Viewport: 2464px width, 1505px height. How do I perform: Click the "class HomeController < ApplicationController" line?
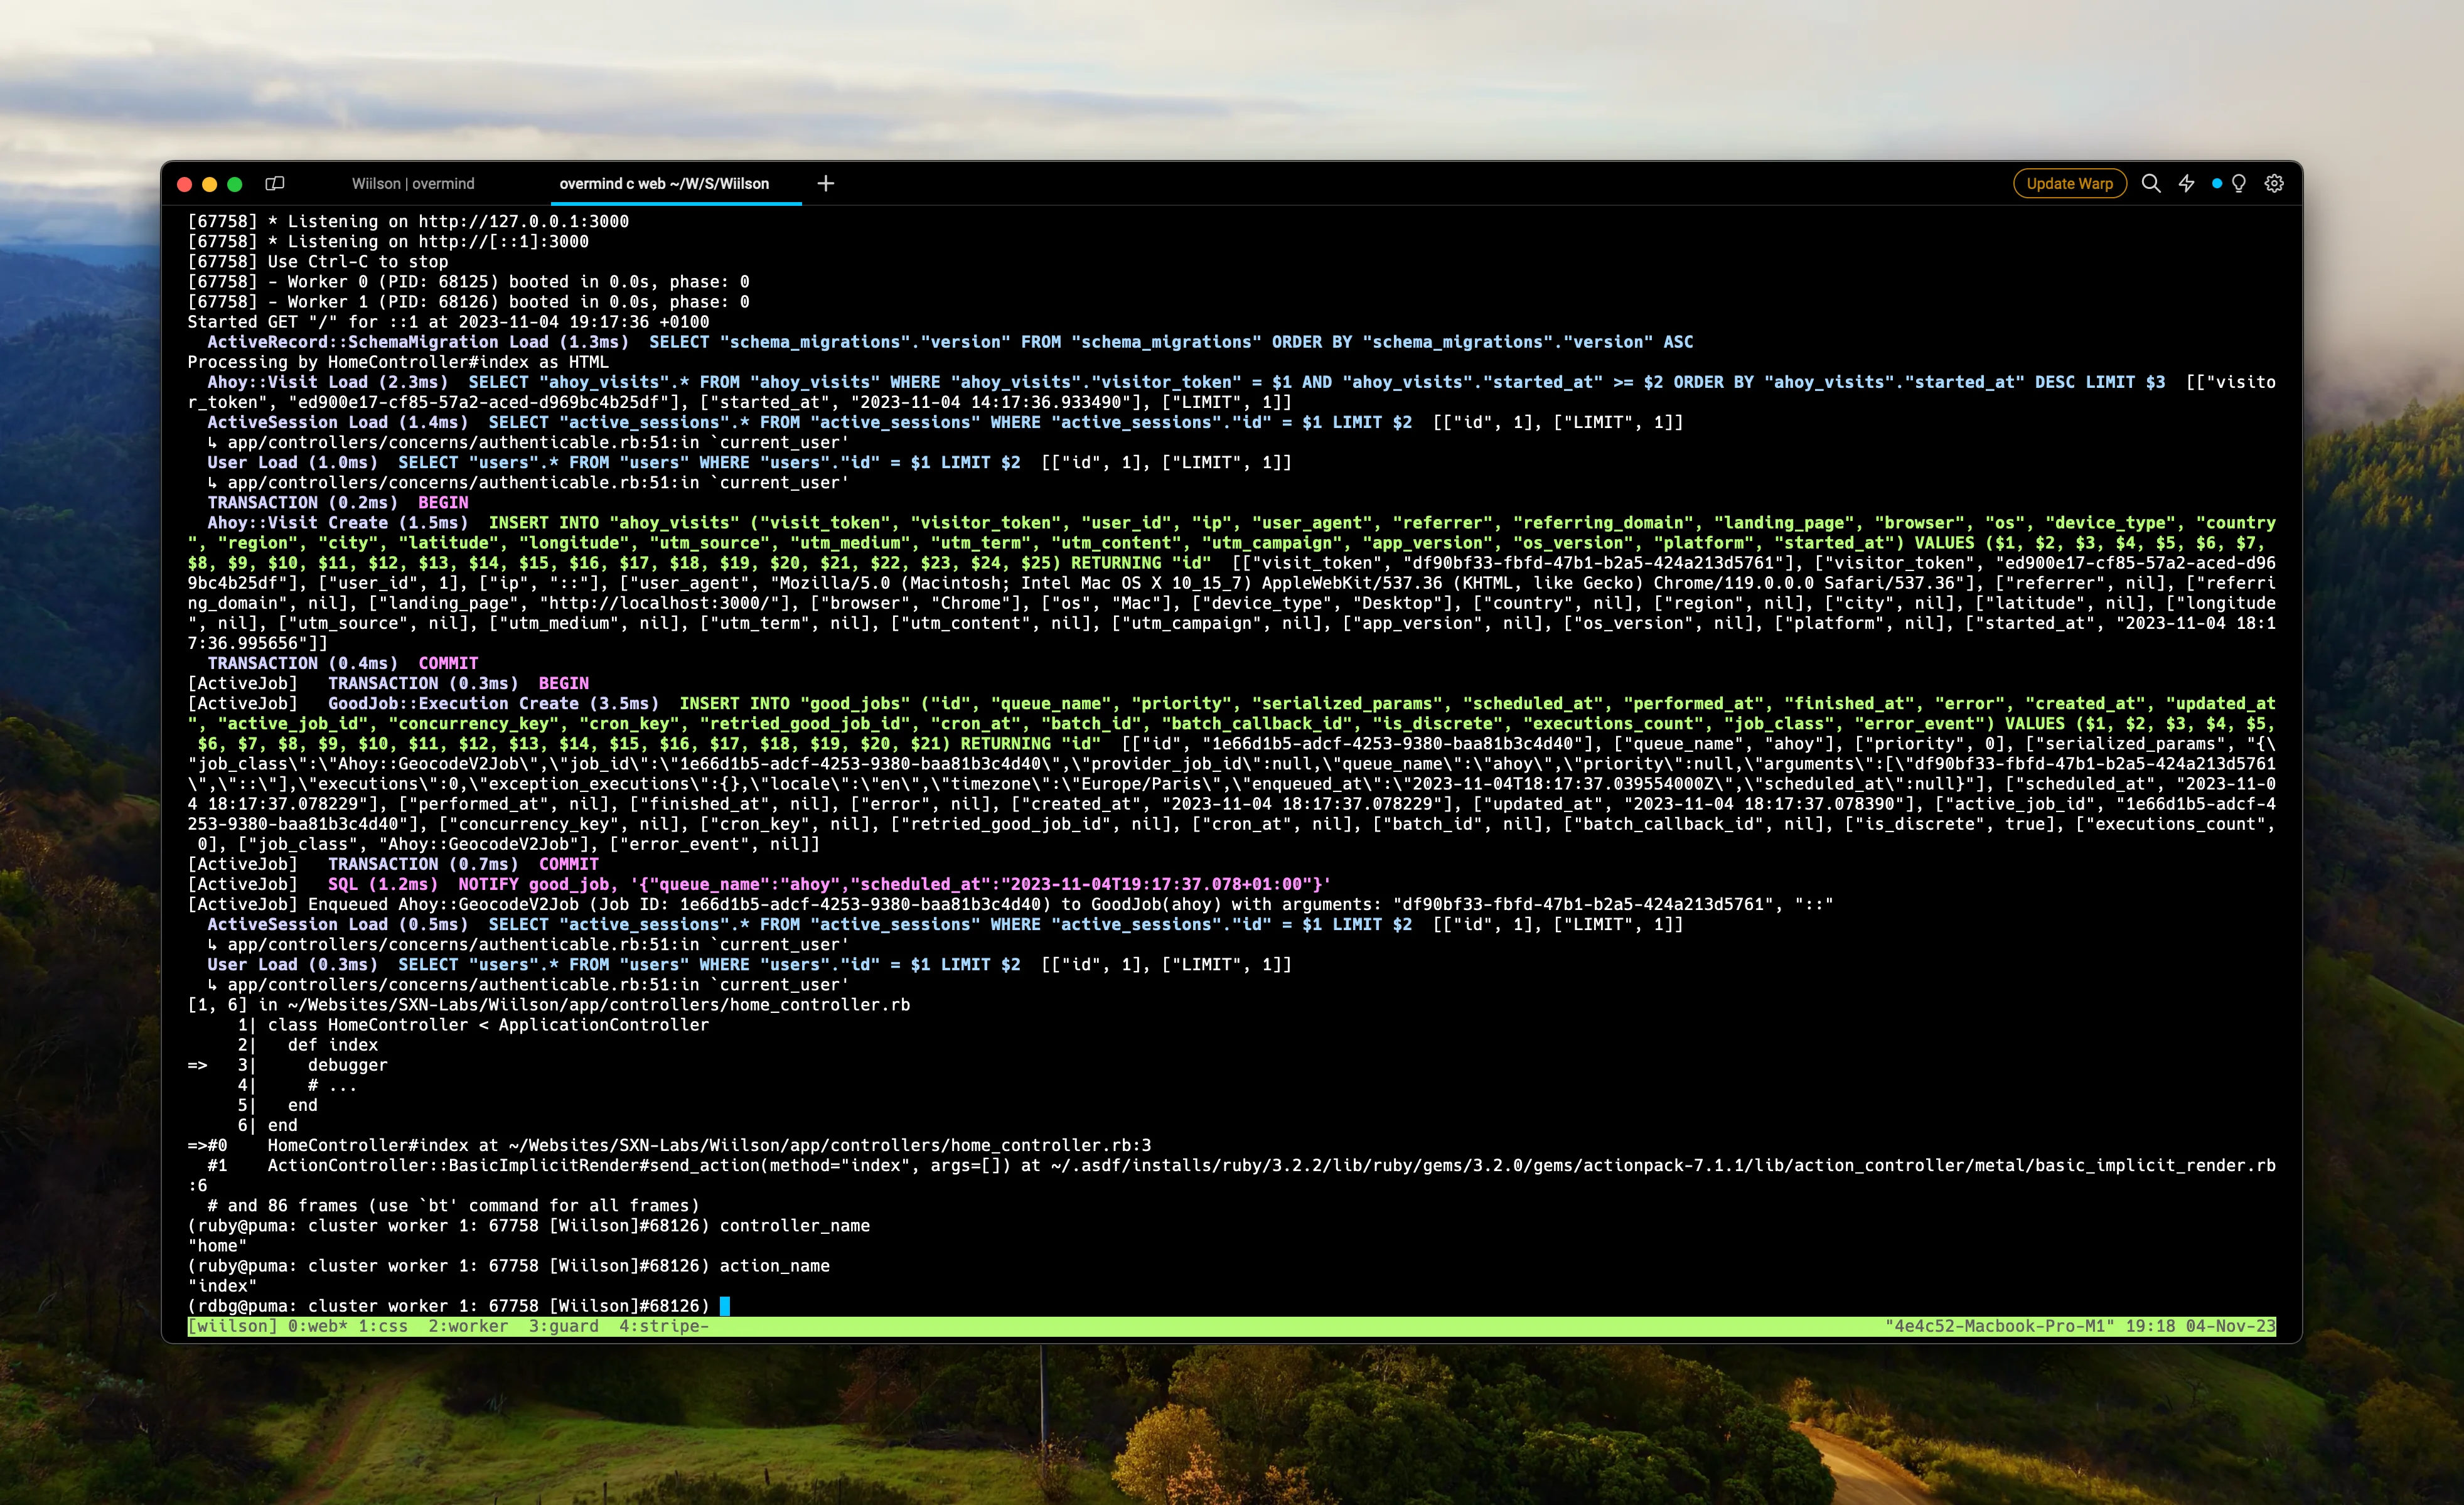(488, 1025)
